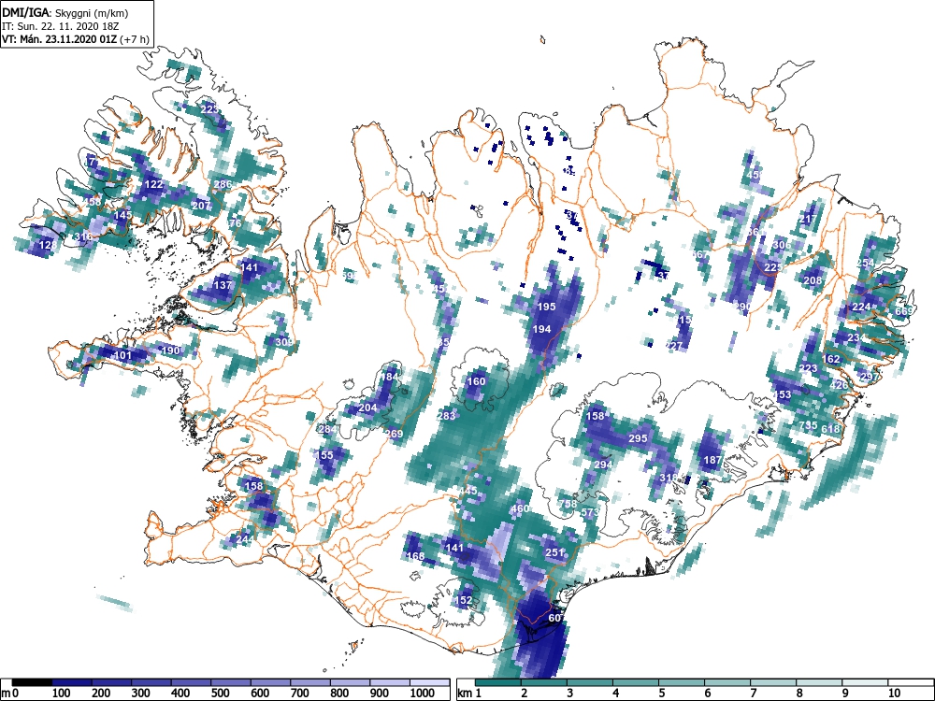The width and height of the screenshot is (935, 701).
Task: Click the visibility value 207 on the map
Action: coord(202,206)
